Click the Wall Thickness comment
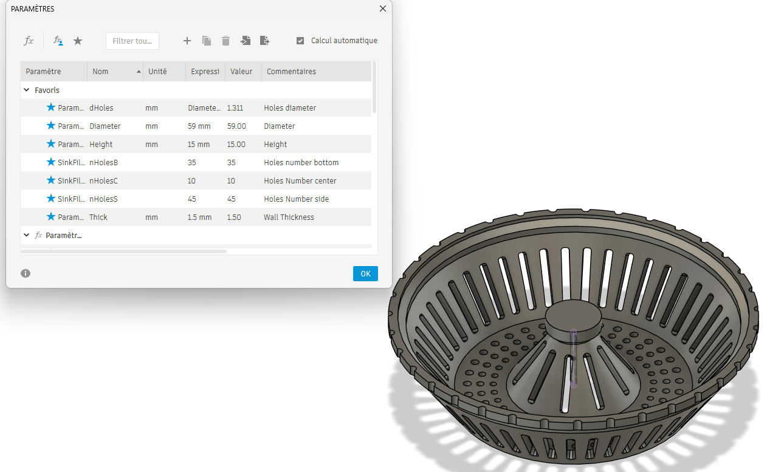Image resolution: width=767 pixels, height=472 pixels. (289, 217)
